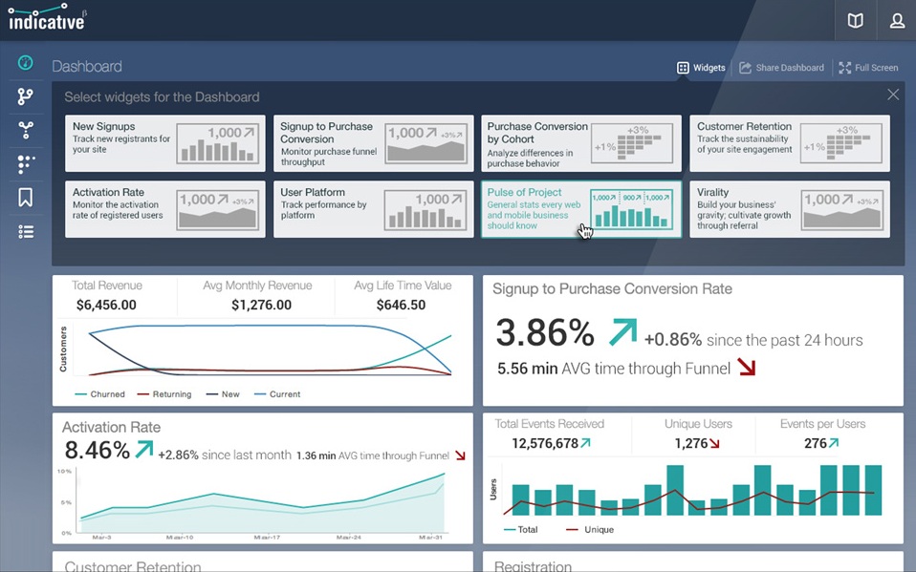Select the Customer Retention widget tile

(789, 143)
